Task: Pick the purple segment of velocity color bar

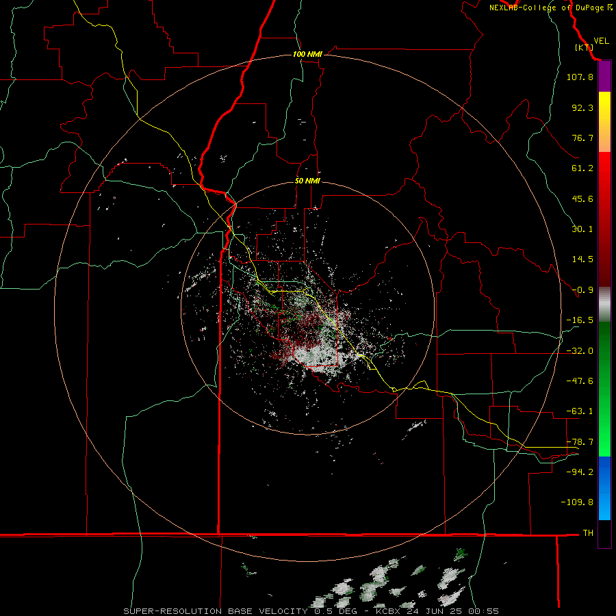Action: [x=604, y=77]
